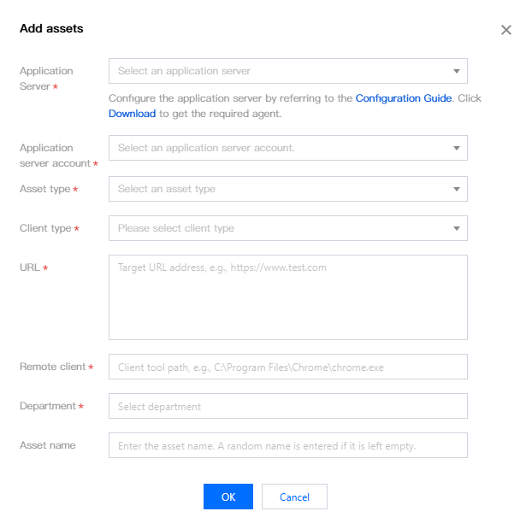Click the Asset name input box
The width and height of the screenshot is (532, 529).
click(x=287, y=445)
